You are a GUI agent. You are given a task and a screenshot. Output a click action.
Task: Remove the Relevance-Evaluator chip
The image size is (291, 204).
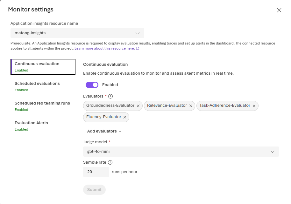(191, 105)
